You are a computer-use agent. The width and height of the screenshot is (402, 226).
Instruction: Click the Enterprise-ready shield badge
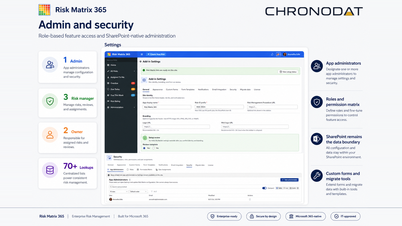click(x=224, y=216)
